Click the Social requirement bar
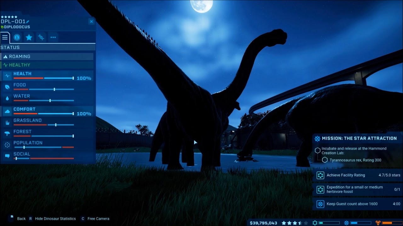This screenshot has height=226, width=403. click(44, 159)
